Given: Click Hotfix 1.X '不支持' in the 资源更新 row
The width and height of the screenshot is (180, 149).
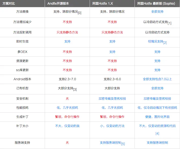Looking at the screenshot, I should click(112, 61).
